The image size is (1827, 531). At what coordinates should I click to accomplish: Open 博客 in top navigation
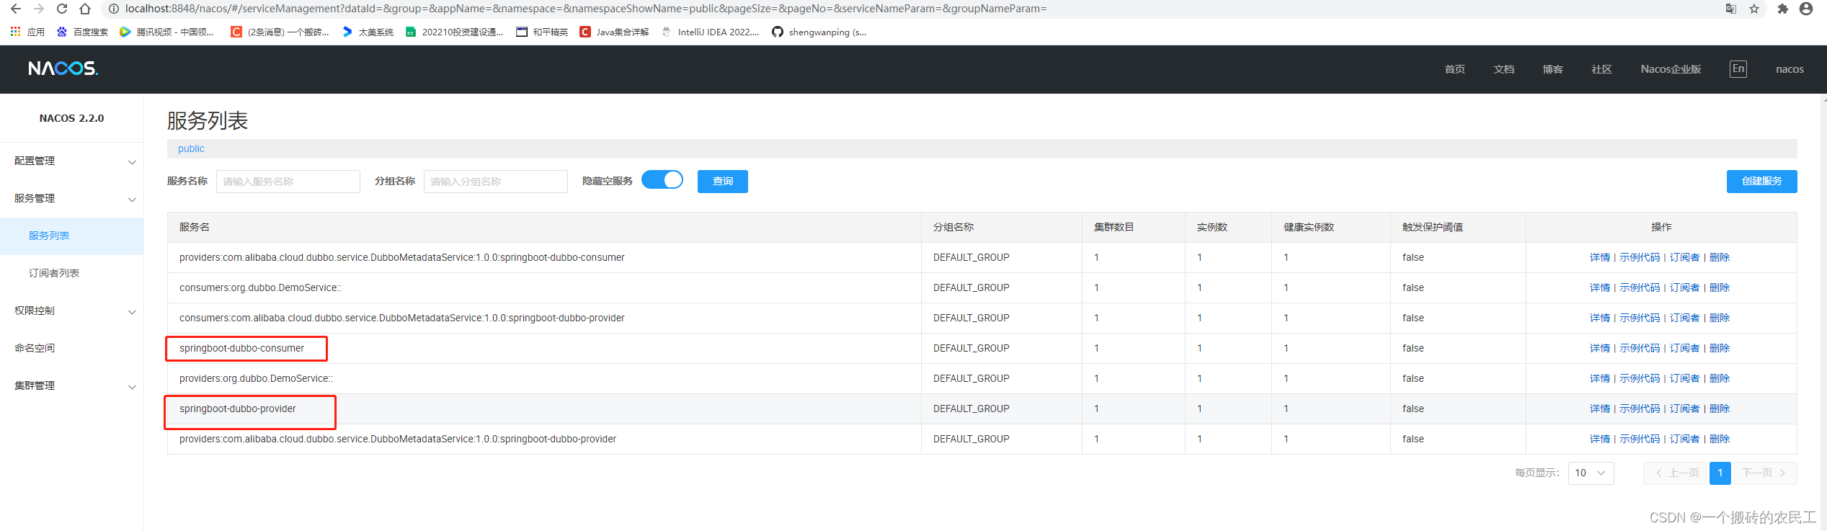point(1552,69)
